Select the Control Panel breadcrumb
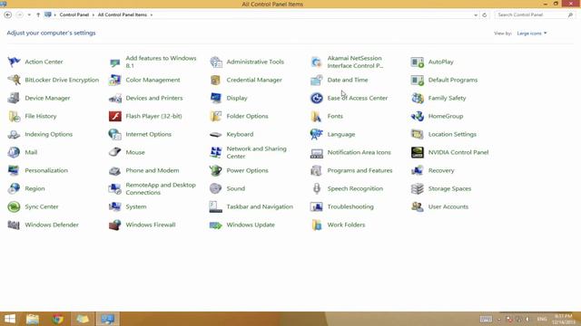This screenshot has width=581, height=326. [74, 14]
